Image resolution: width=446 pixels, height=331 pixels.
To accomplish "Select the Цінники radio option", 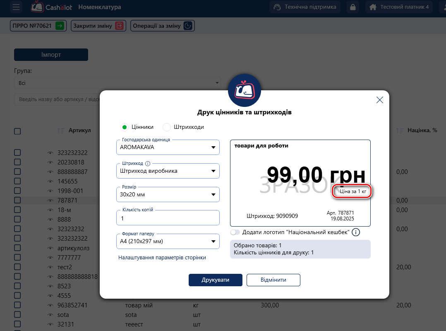I will (124, 127).
